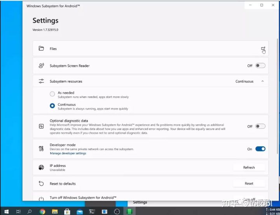
Task: Click the Optional diagnostic data icon
Action: (x=41, y=126)
